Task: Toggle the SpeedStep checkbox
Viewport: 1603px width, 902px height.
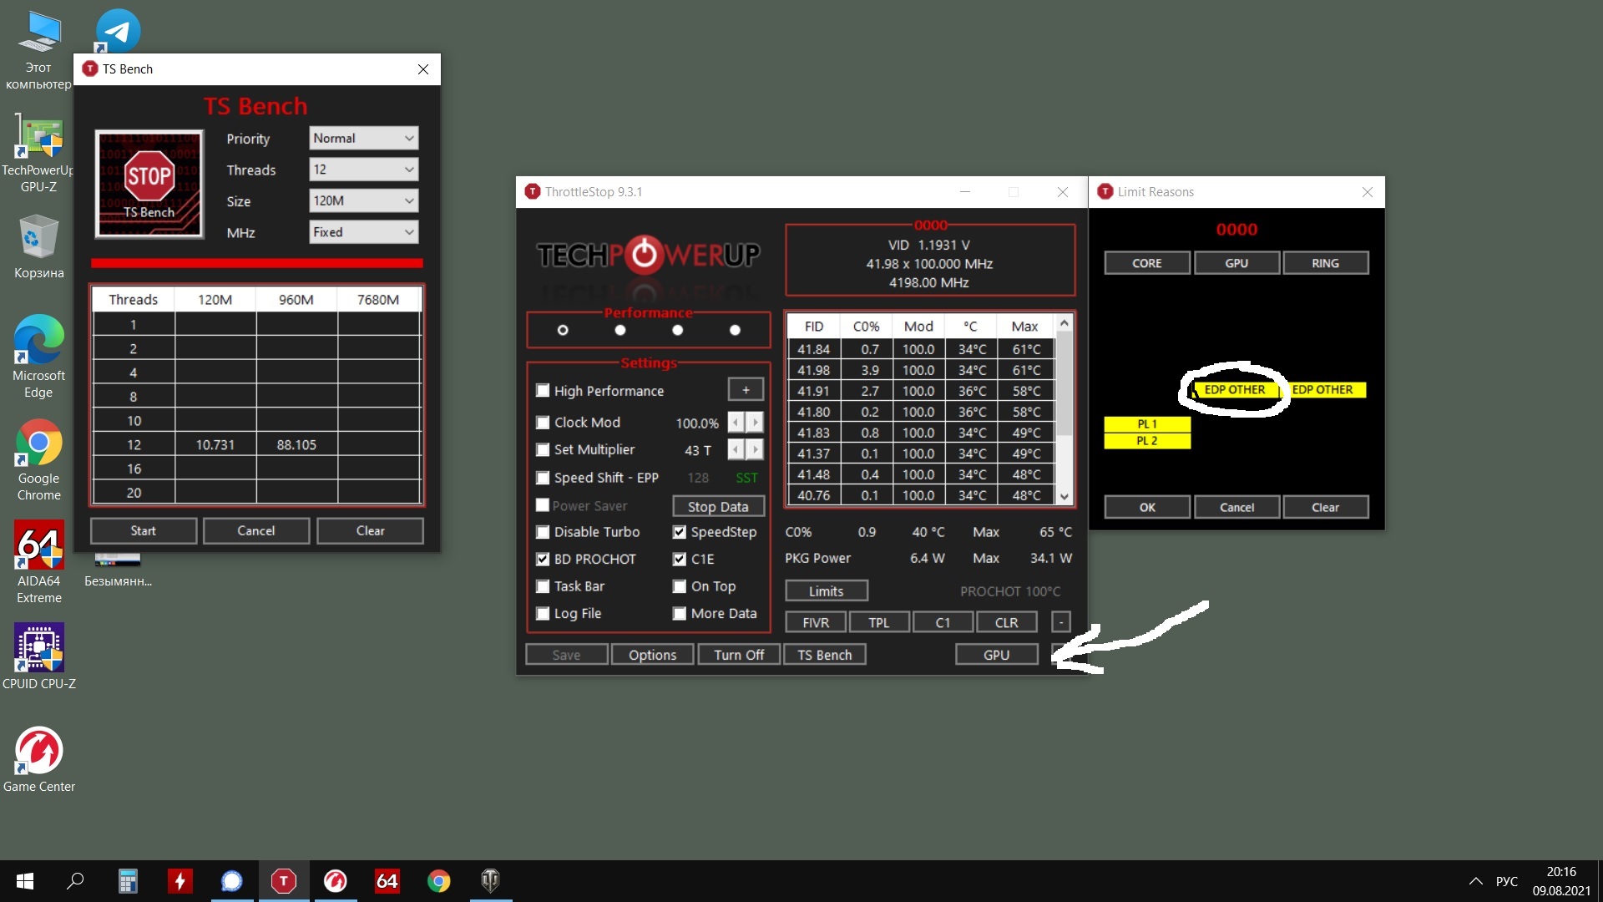Action: click(680, 532)
